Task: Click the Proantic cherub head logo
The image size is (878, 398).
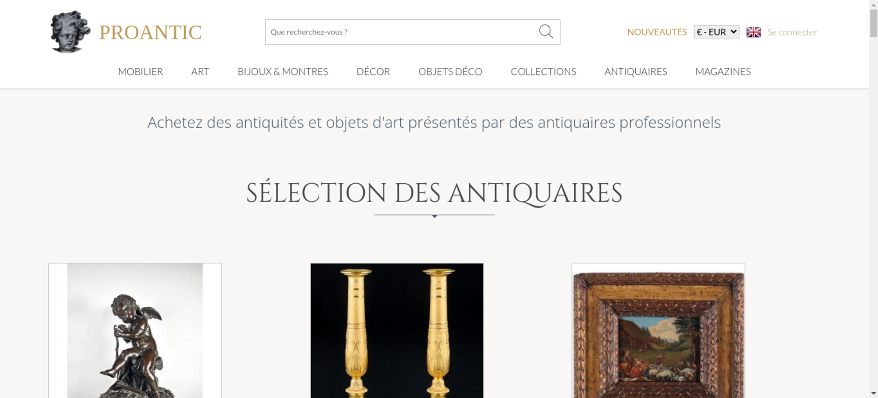Action: point(70,32)
